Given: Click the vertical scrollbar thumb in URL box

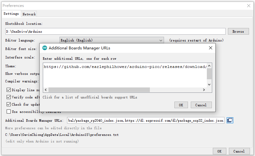Looking at the screenshot, I should click(x=209, y=74).
